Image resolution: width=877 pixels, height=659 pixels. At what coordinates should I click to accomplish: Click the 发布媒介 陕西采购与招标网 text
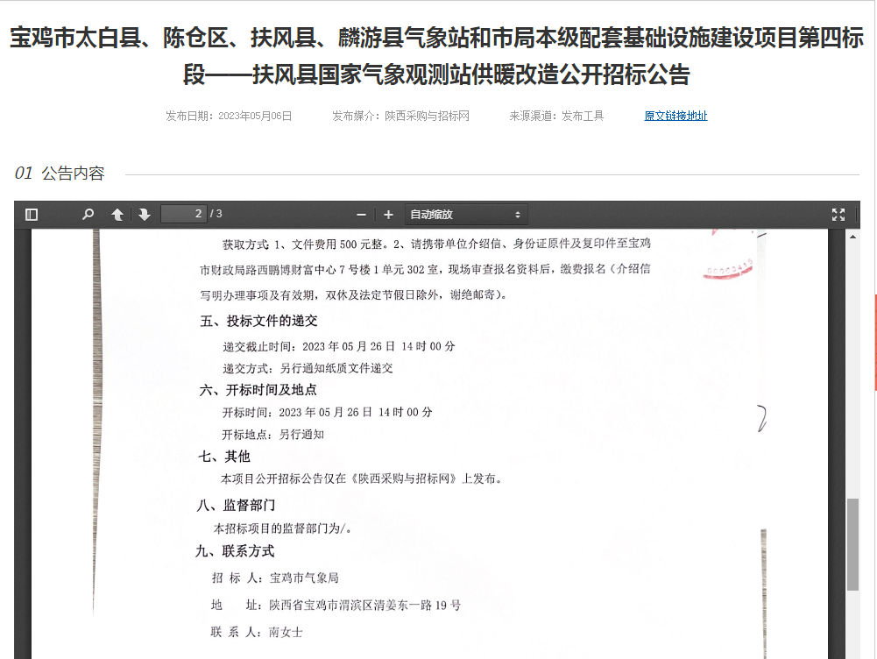pyautogui.click(x=400, y=116)
